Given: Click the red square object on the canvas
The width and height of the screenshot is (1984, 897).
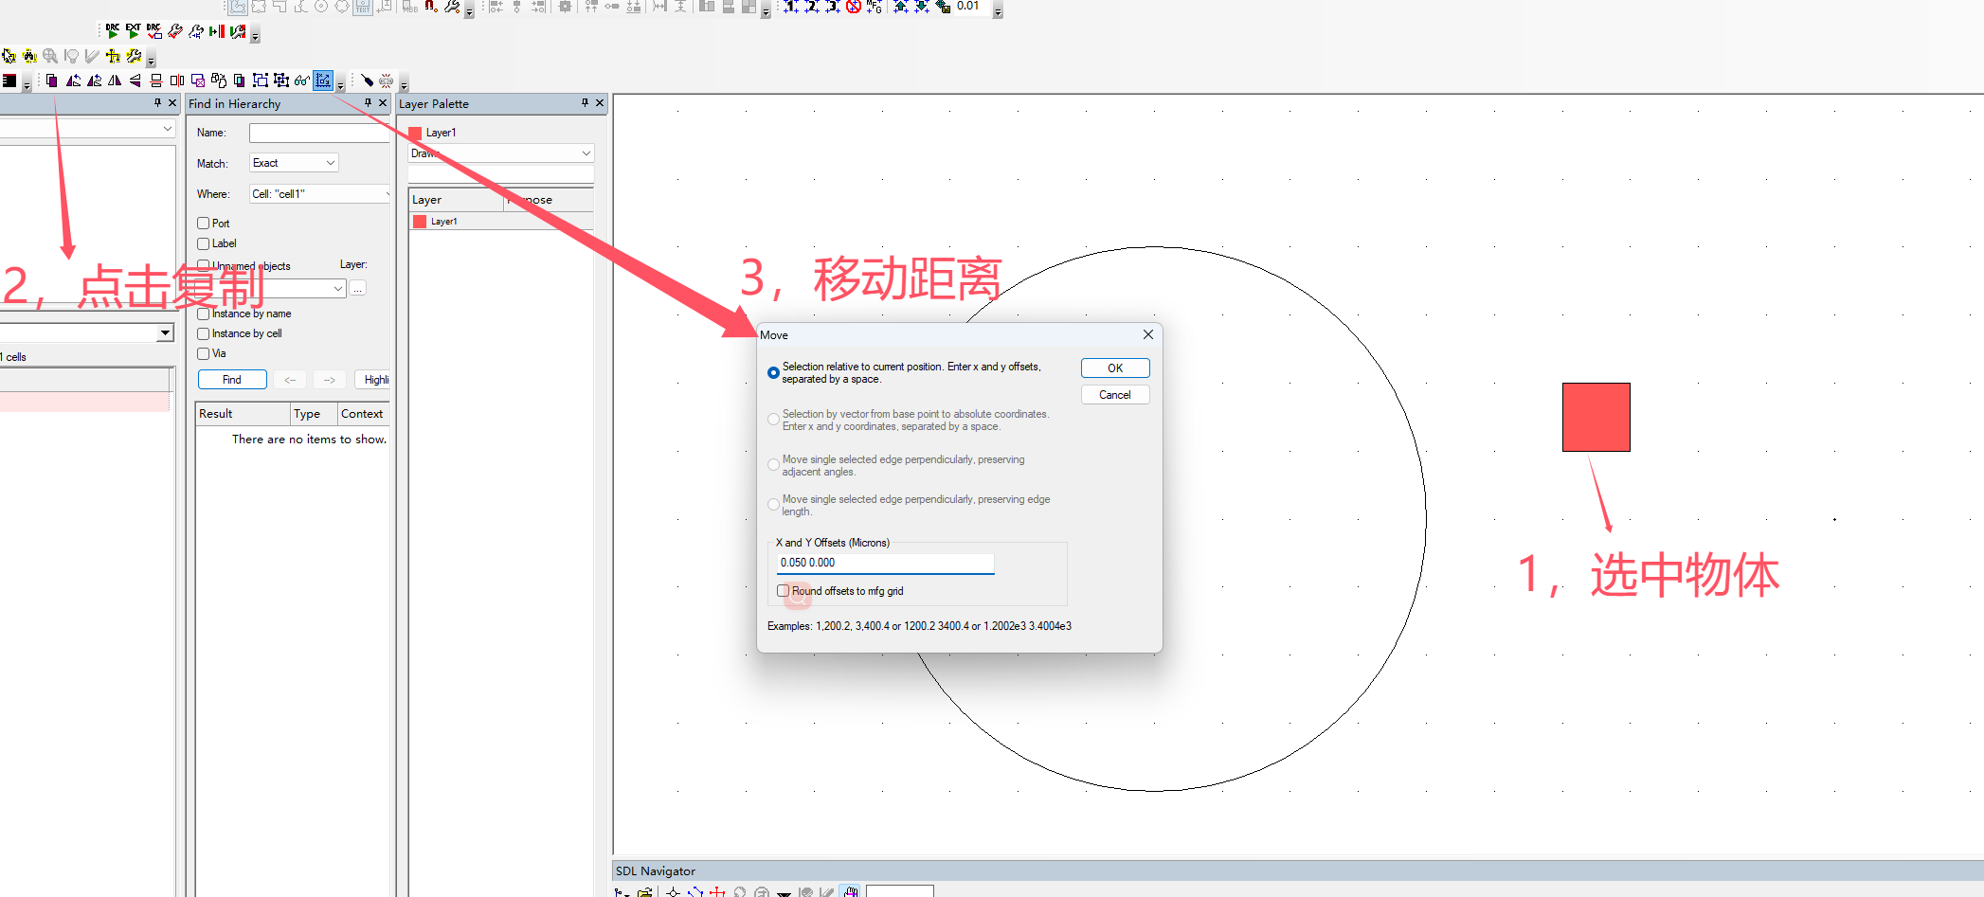Looking at the screenshot, I should click(x=1596, y=417).
